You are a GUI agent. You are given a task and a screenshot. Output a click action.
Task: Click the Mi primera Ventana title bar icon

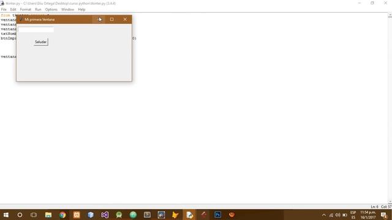(x=21, y=19)
